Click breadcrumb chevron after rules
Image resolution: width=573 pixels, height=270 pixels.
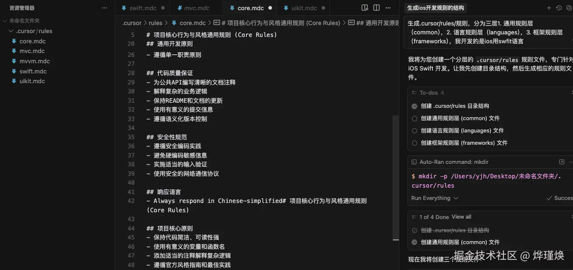click(x=167, y=23)
